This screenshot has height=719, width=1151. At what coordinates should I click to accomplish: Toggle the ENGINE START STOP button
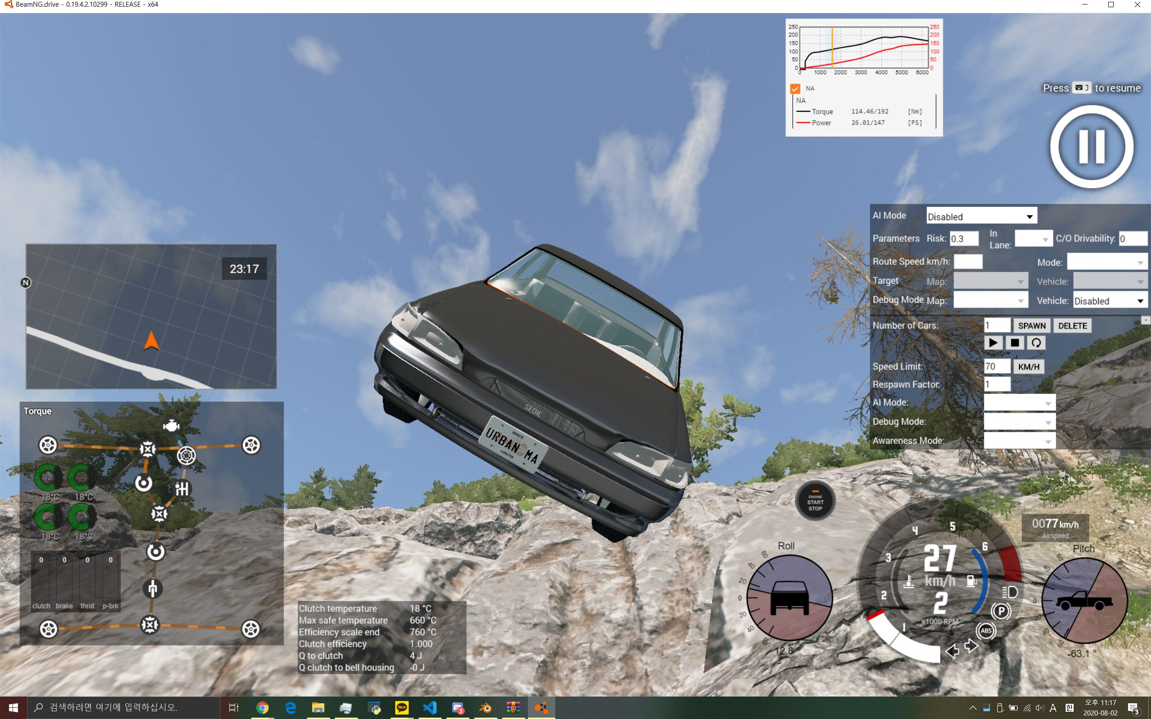[x=815, y=501]
